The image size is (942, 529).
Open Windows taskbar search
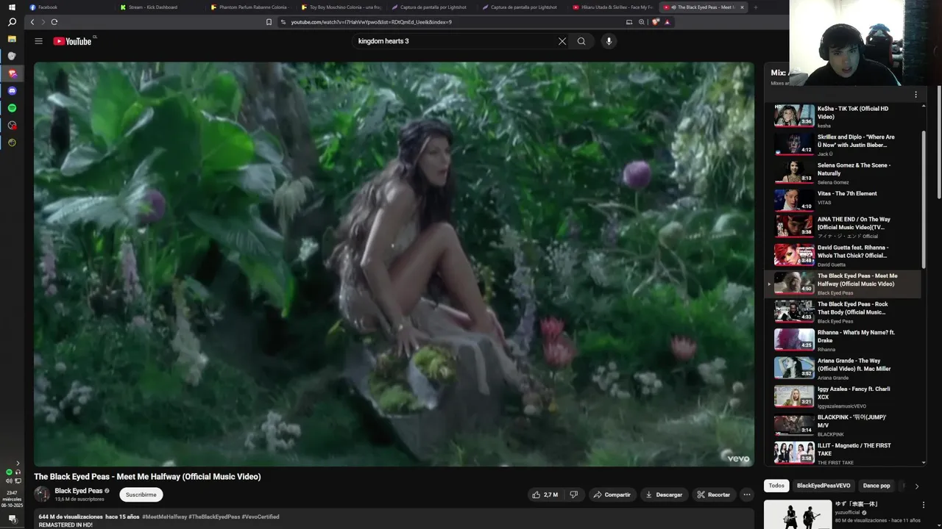12,22
